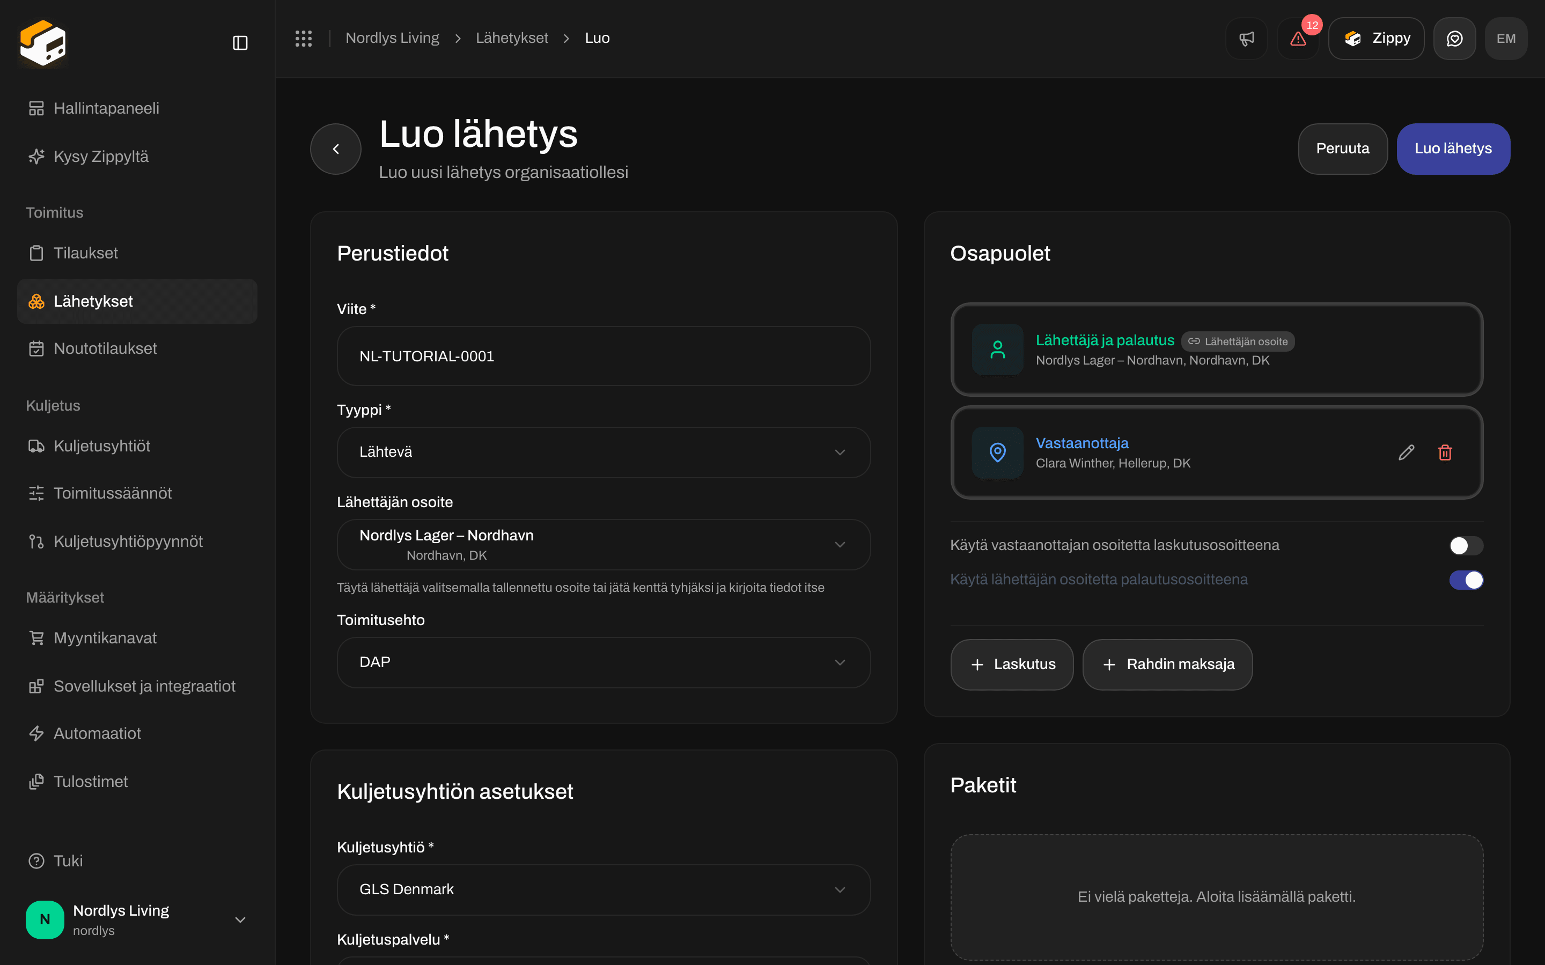Open the Tyyppi dropdown showing Lähtevä
1545x965 pixels.
coord(604,452)
